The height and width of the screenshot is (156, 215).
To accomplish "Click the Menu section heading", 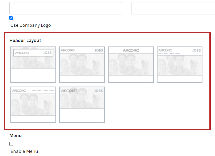I will (x=16, y=135).
